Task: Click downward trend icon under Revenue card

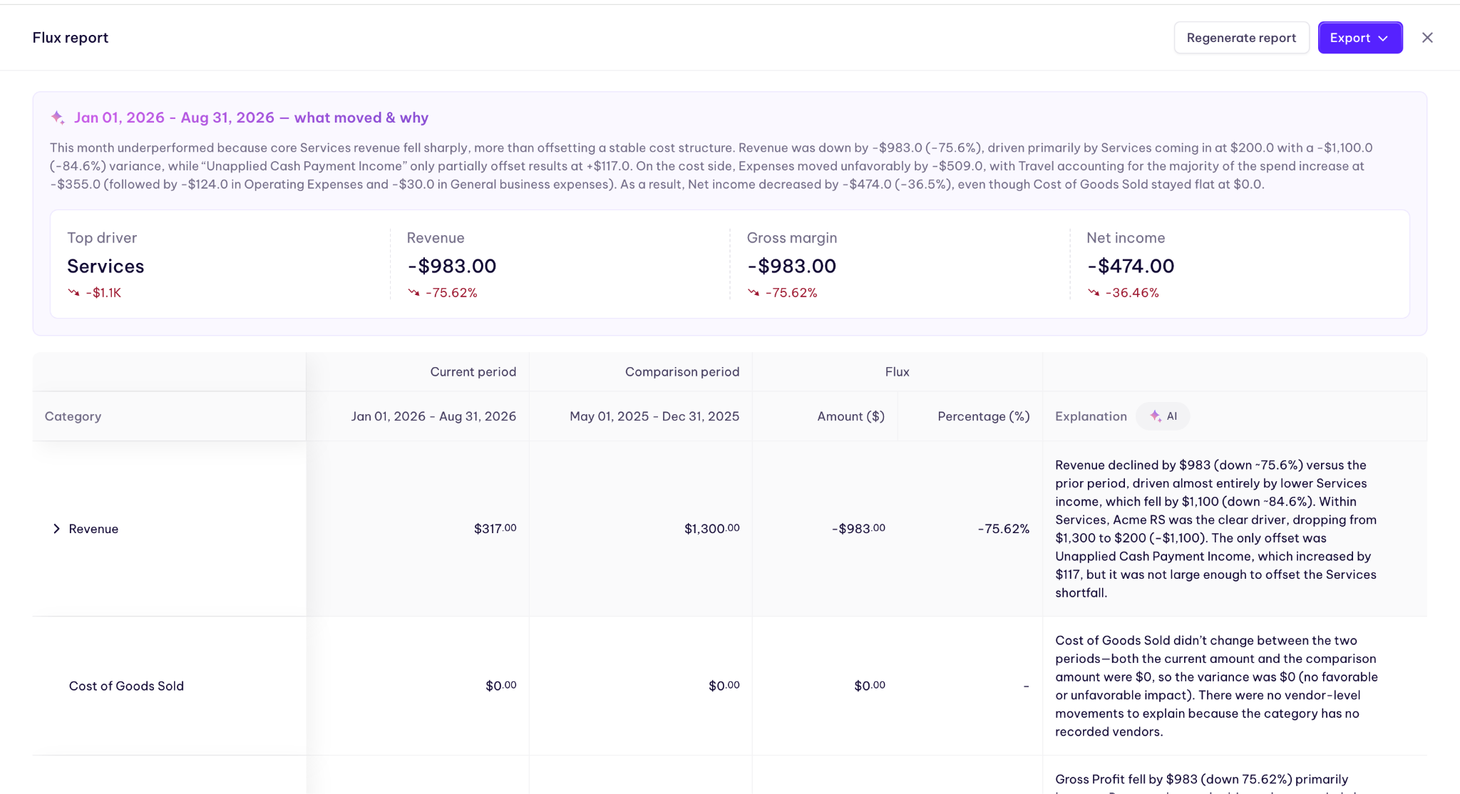Action: point(413,292)
